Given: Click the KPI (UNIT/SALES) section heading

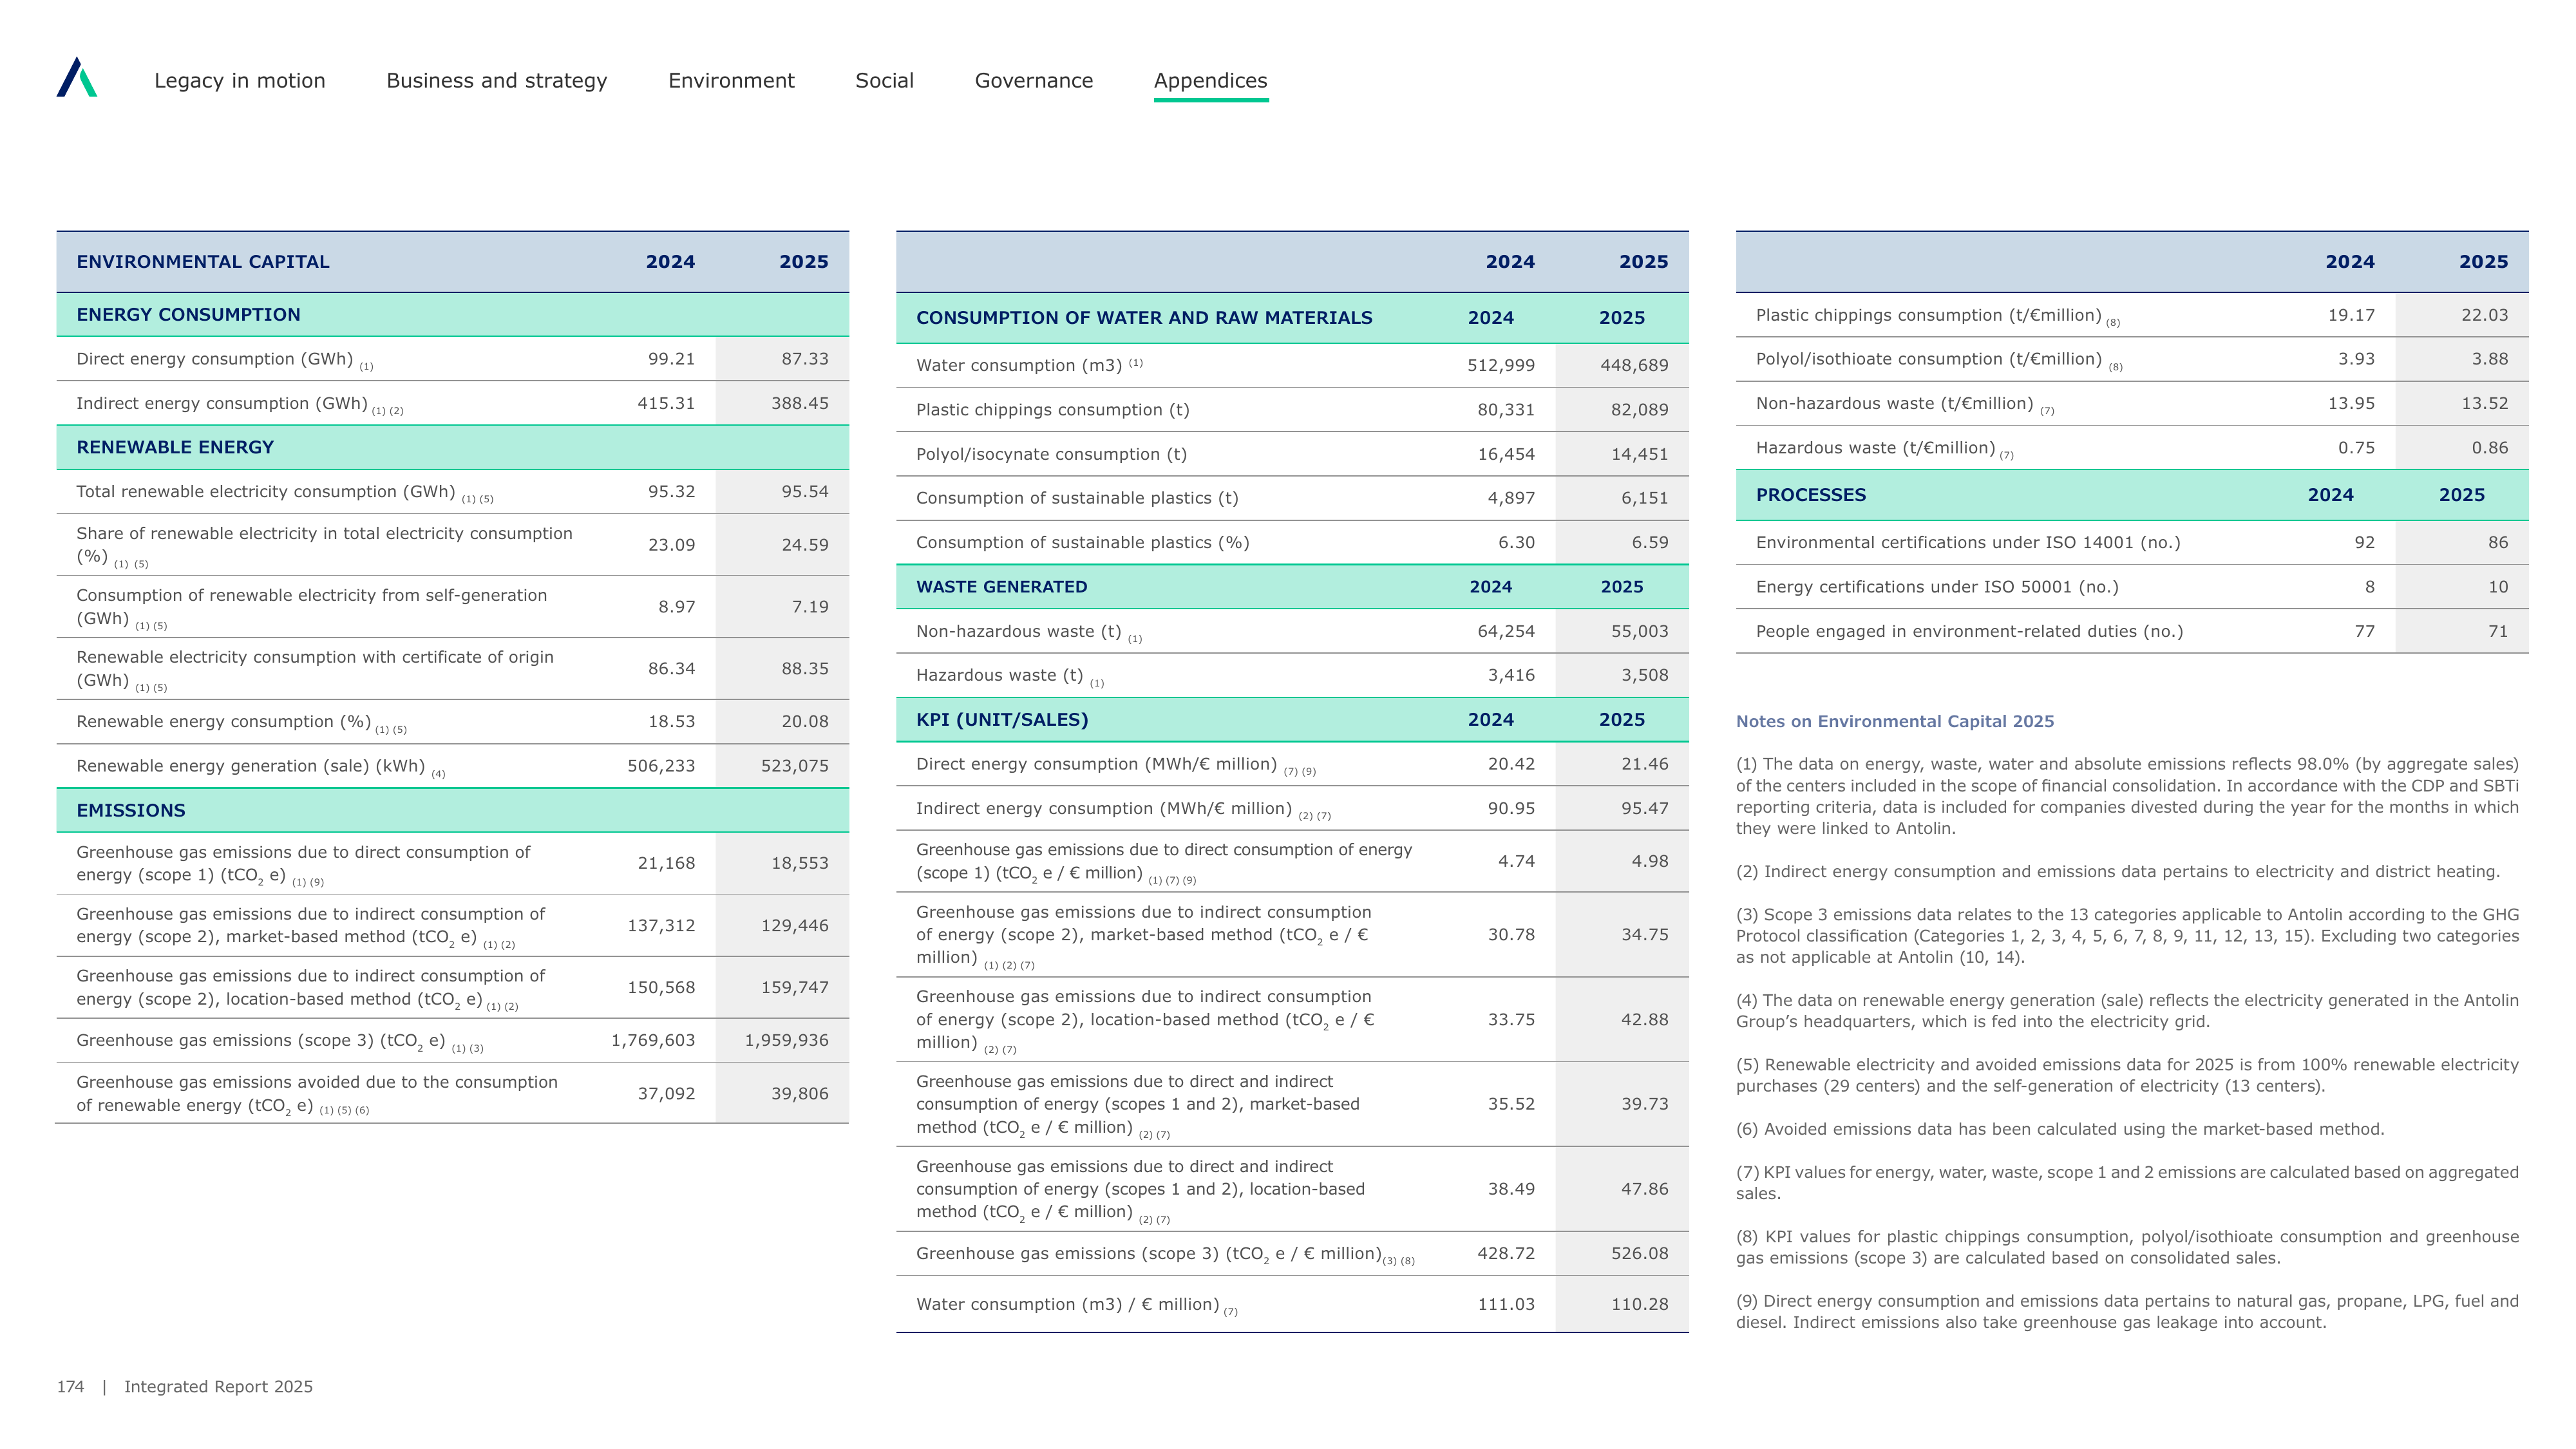Looking at the screenshot, I should coord(1002,719).
